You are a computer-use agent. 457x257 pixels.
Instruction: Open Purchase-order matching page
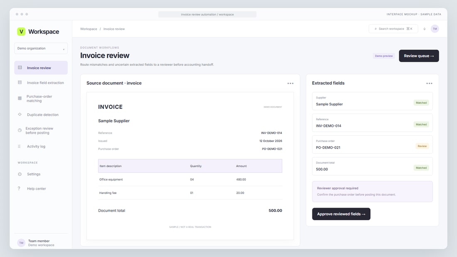point(41,98)
